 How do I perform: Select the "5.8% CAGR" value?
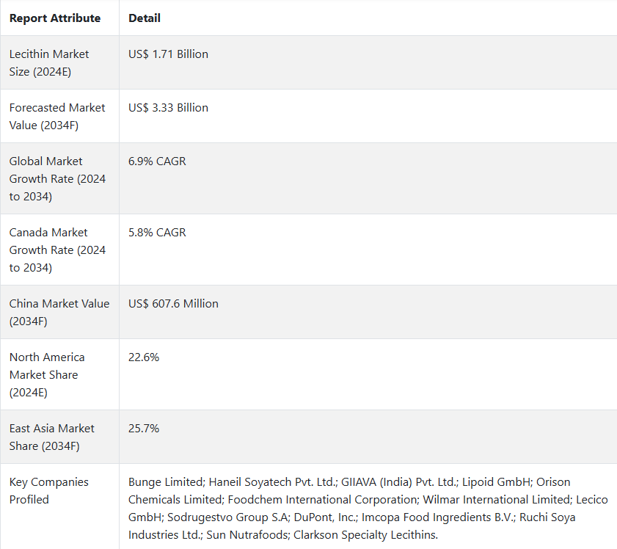[x=157, y=233]
